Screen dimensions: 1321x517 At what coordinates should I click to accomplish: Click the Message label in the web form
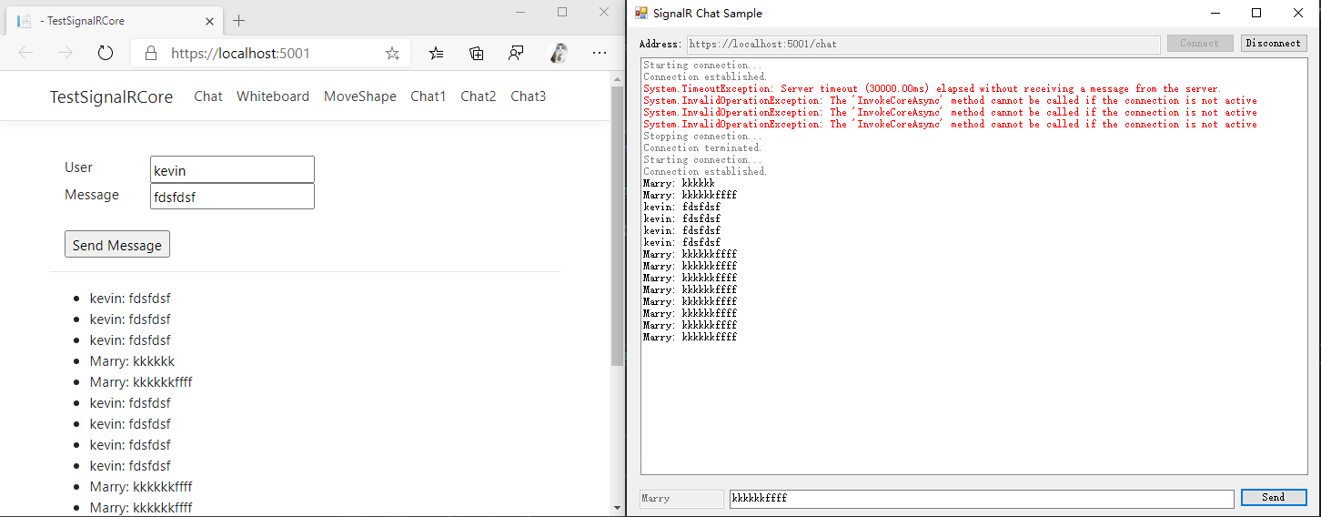coord(92,195)
